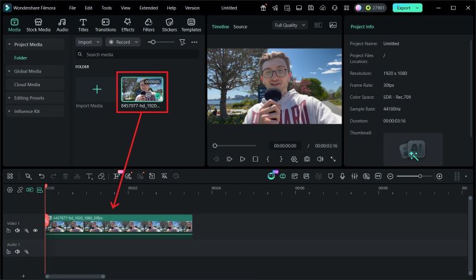The height and width of the screenshot is (280, 476).
Task: Open the Filters tab
Action: (x=149, y=25)
